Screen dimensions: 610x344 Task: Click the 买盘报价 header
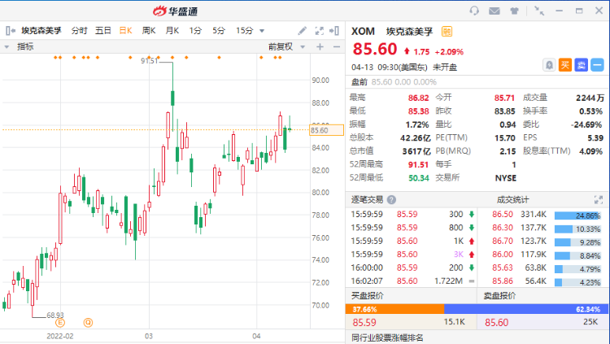click(x=368, y=296)
